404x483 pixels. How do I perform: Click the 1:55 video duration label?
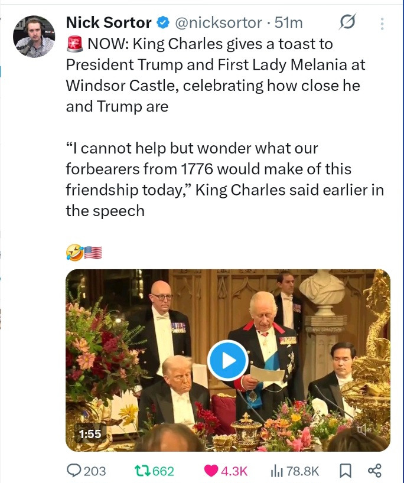90,434
